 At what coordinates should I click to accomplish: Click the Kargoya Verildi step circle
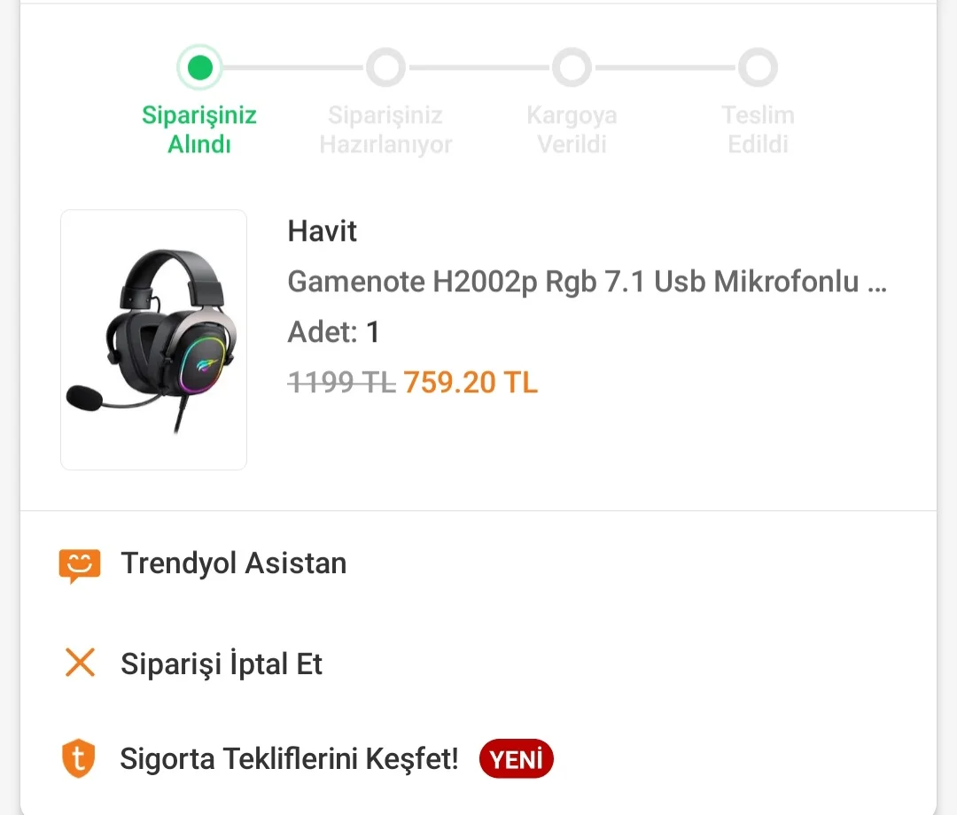tap(572, 67)
